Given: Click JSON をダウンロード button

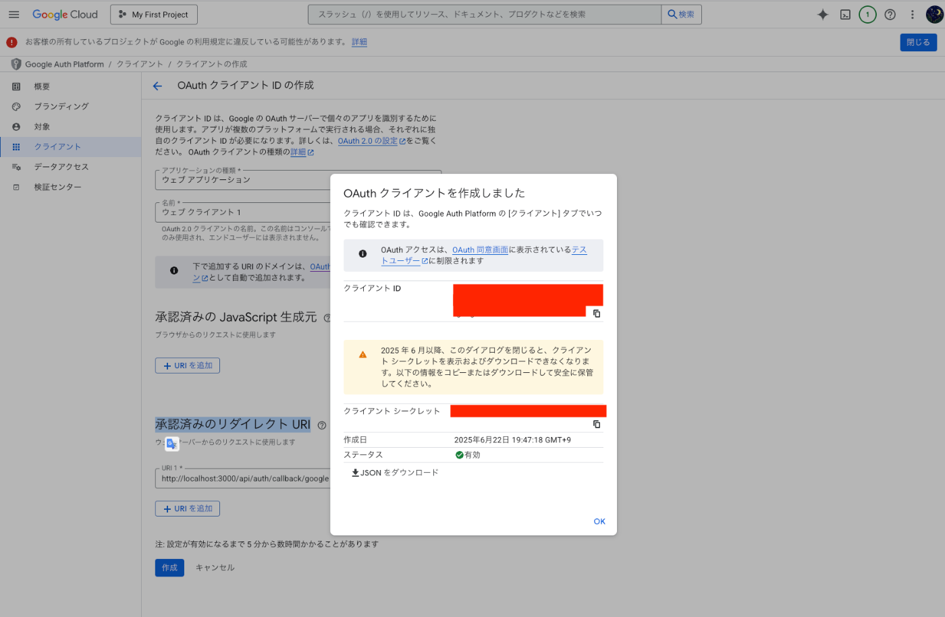Looking at the screenshot, I should click(x=395, y=473).
